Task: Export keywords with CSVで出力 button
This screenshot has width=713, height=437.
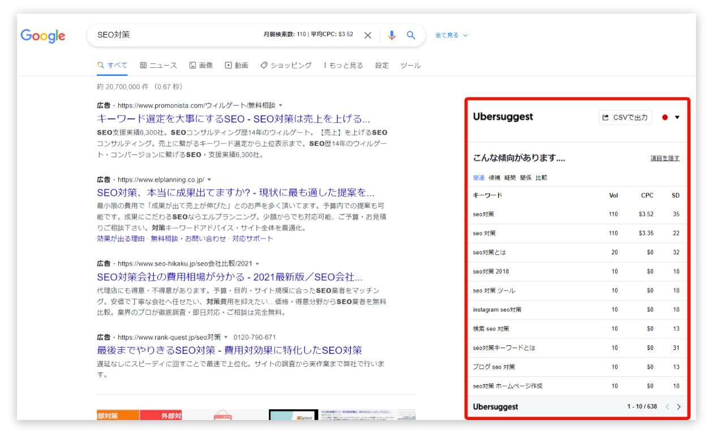Action: (x=625, y=117)
